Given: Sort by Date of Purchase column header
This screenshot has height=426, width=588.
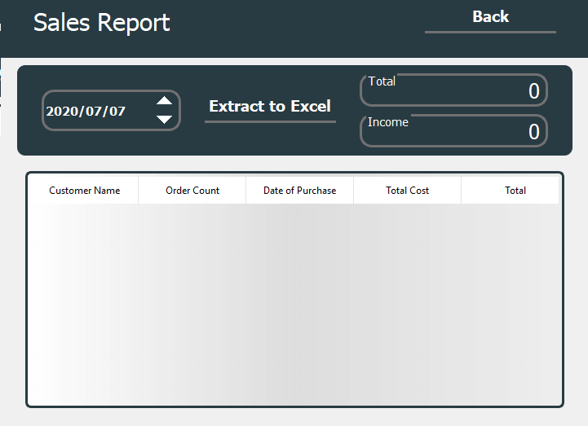Looking at the screenshot, I should coord(299,191).
